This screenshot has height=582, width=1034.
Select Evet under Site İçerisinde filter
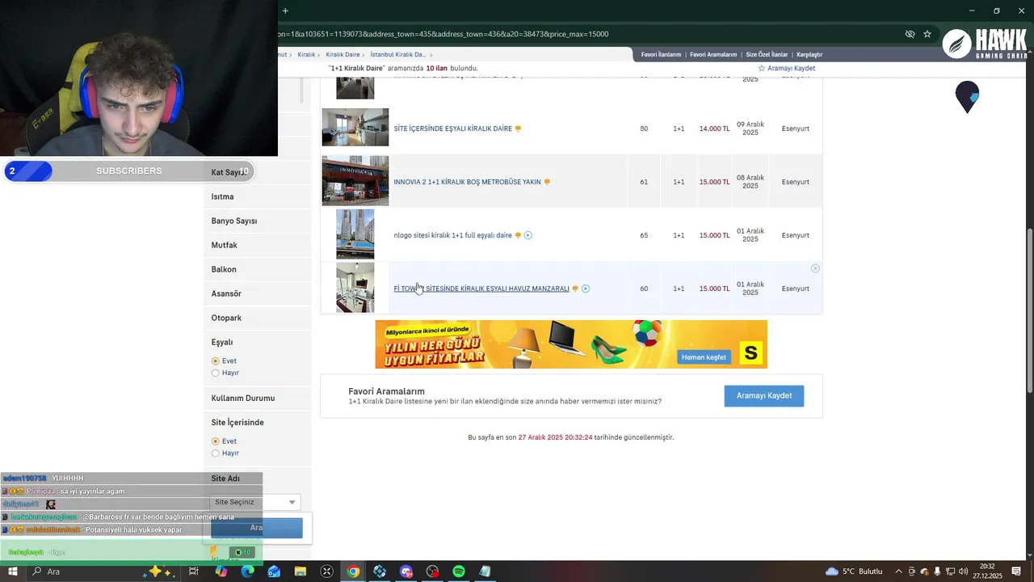pos(215,441)
